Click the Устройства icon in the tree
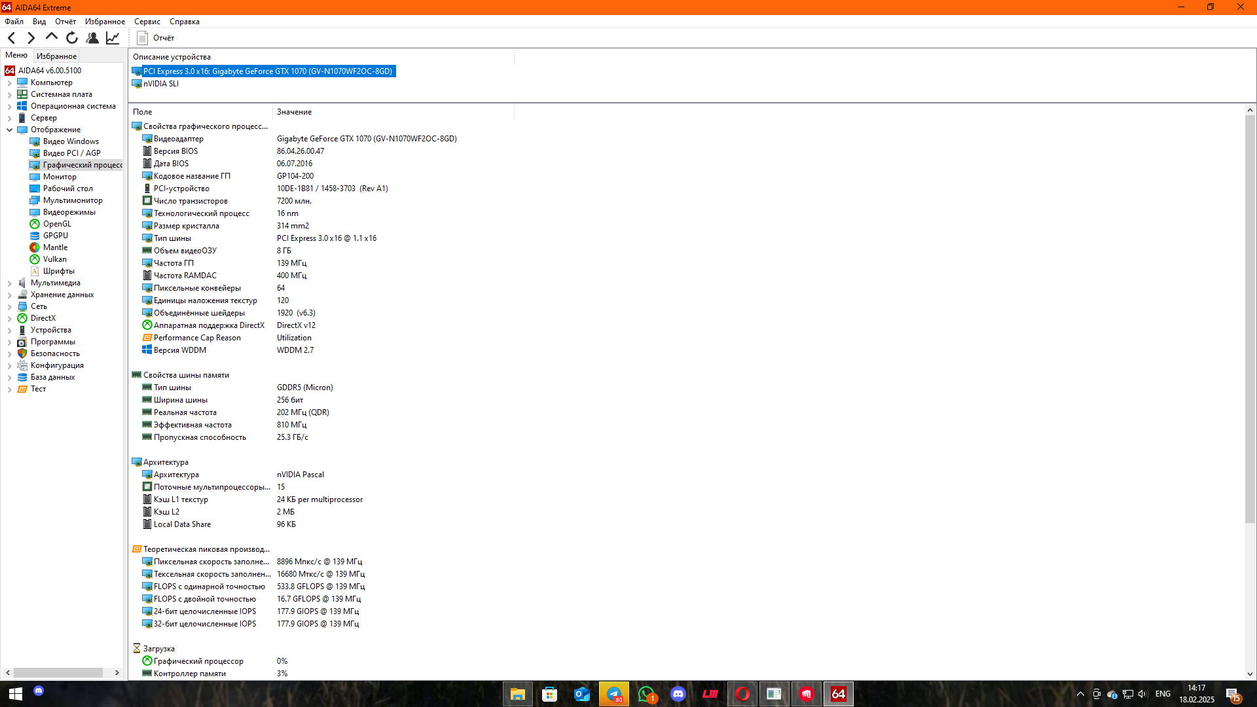Screen dimensions: 1257x707 tap(22, 330)
